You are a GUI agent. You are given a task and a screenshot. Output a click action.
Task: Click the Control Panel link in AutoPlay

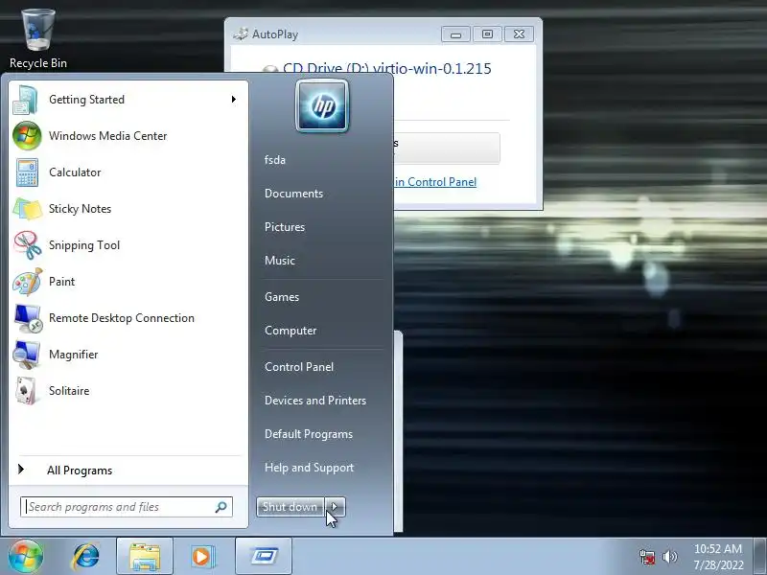click(435, 182)
